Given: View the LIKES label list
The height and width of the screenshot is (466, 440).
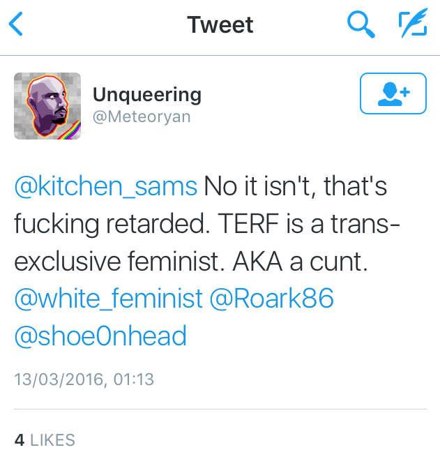Looking at the screenshot, I should 52,440.
